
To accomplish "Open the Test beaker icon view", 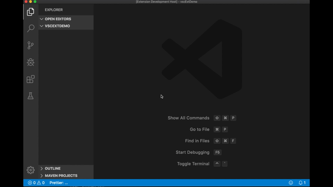I will (31, 96).
